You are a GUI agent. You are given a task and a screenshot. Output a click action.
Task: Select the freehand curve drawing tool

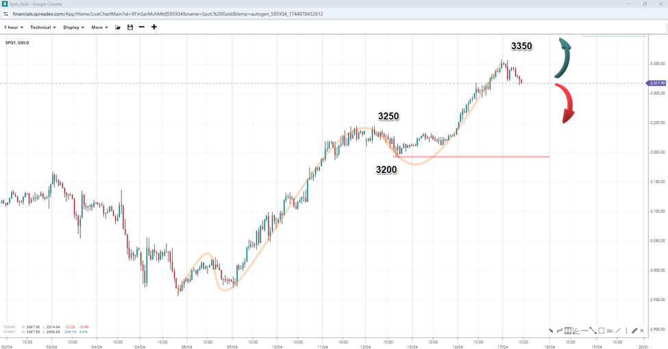(559, 331)
